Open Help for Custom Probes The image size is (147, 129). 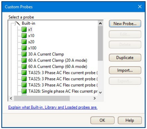130,120
